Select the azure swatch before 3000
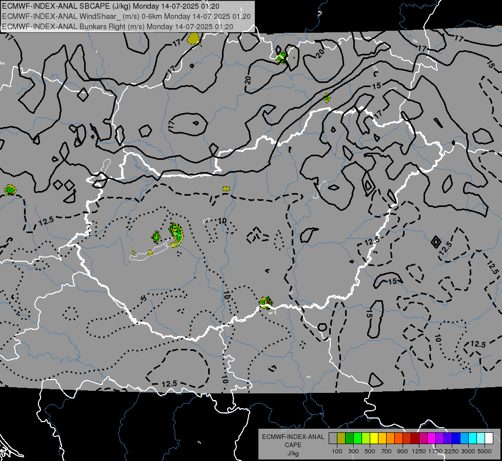 point(465,438)
